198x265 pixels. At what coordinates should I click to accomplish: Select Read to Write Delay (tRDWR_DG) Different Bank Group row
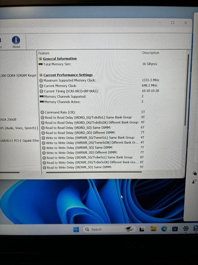pos(92,163)
